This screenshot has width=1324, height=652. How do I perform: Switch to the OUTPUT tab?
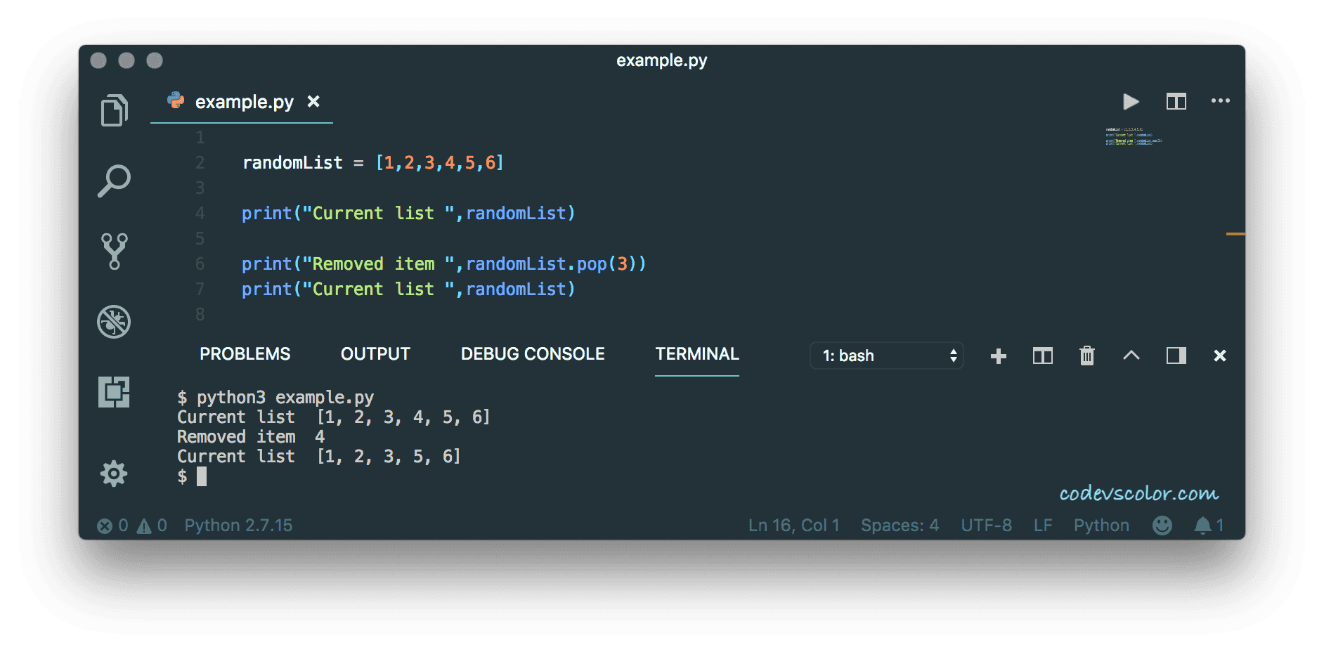375,354
